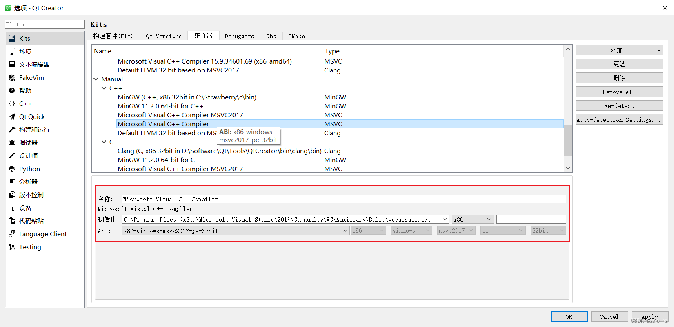674x327 pixels.
Task: Open the Kits category icon in sidebar
Action: point(12,38)
